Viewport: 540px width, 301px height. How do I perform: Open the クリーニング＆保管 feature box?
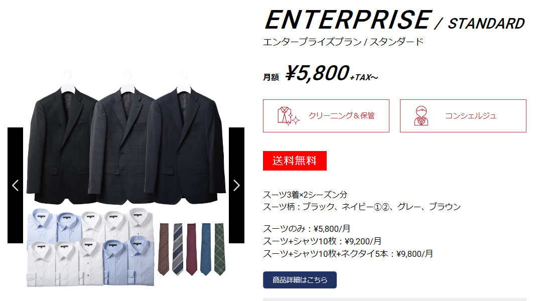[x=326, y=116]
